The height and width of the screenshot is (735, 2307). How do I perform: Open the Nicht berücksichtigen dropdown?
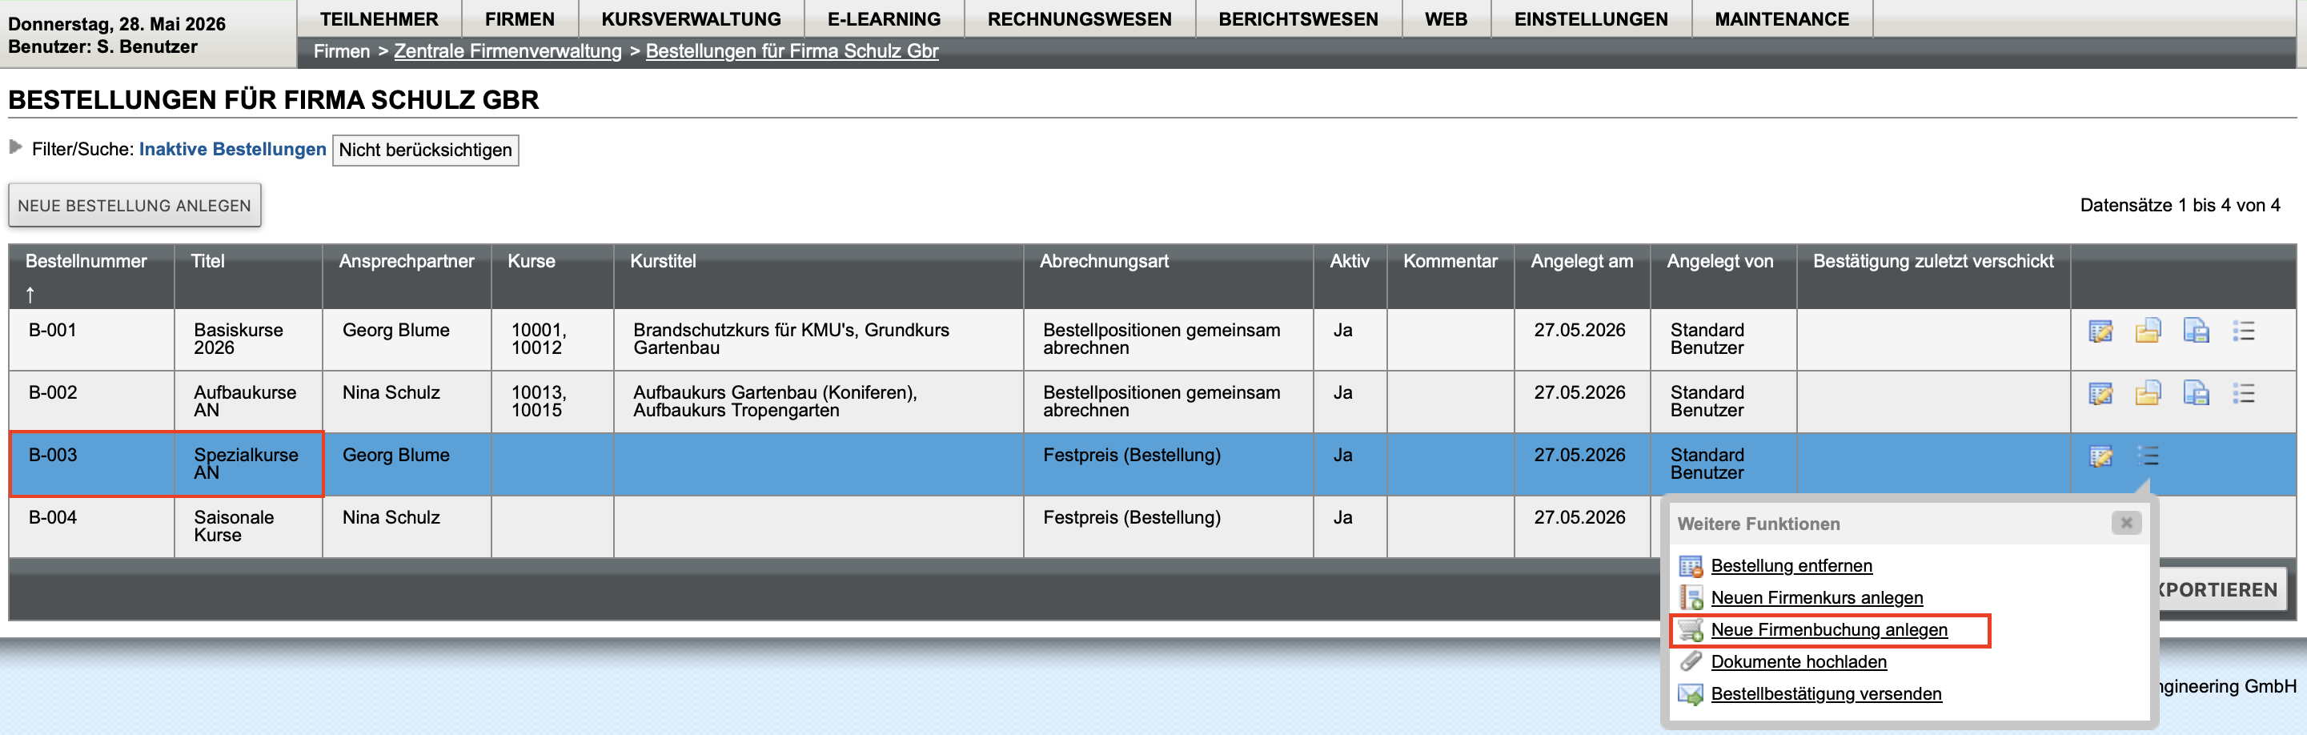coord(425,150)
